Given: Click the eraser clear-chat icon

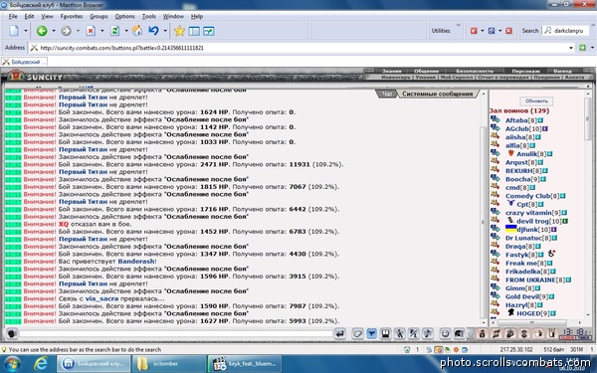Looking at the screenshot, I should pyautogui.click(x=357, y=334).
